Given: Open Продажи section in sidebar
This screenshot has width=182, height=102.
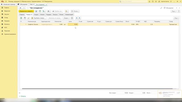Looking at the screenshot, I should click(7, 21).
